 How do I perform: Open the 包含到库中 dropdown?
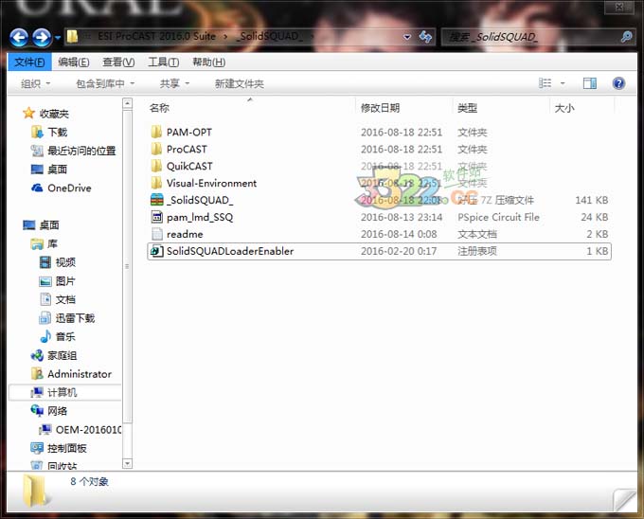(105, 83)
